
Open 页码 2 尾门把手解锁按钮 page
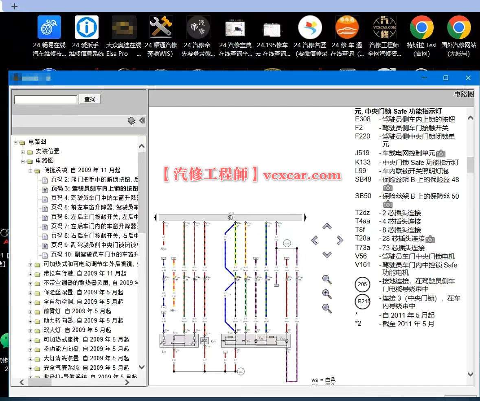tap(91, 179)
